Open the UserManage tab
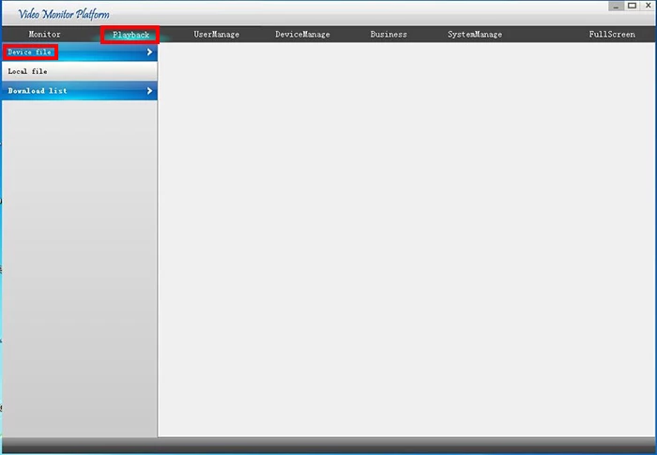 [x=216, y=35]
